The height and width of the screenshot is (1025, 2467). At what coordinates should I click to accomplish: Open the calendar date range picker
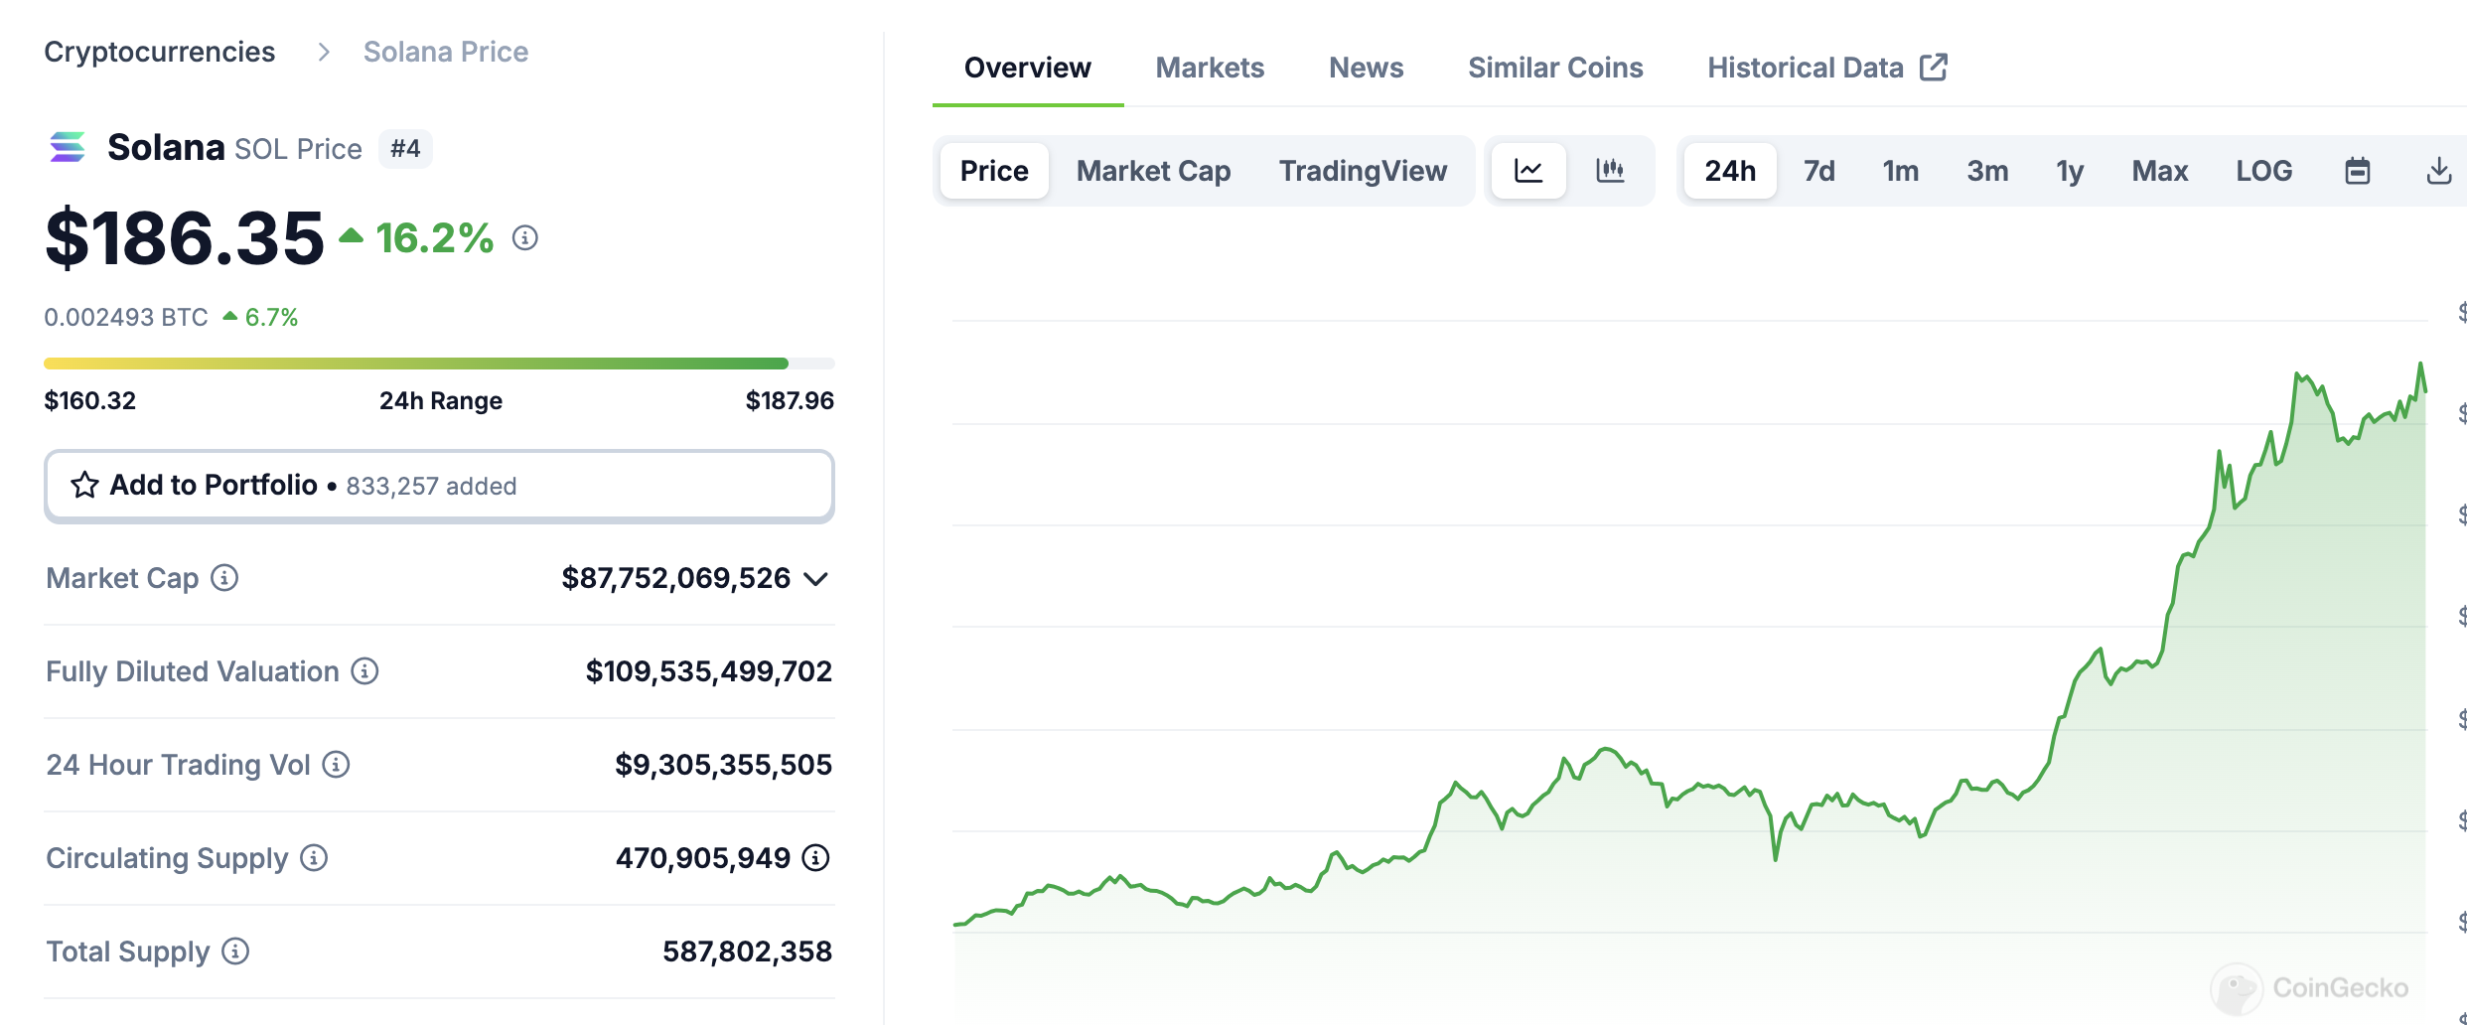[x=2357, y=171]
